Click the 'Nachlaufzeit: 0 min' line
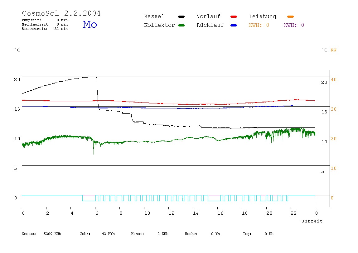 click(45, 24)
